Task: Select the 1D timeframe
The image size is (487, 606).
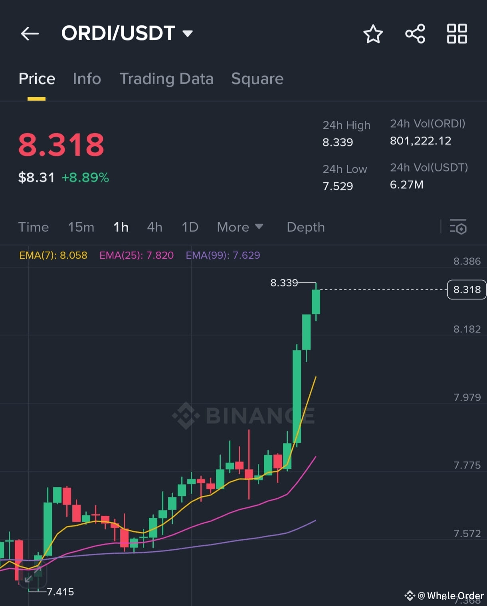Action: pos(190,227)
